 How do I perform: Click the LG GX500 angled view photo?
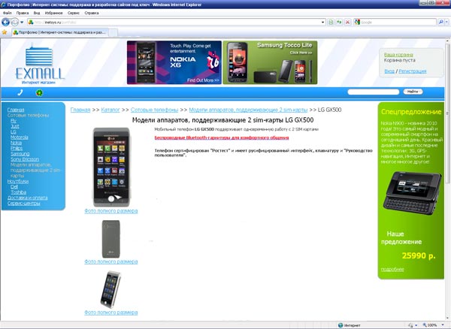110,290
